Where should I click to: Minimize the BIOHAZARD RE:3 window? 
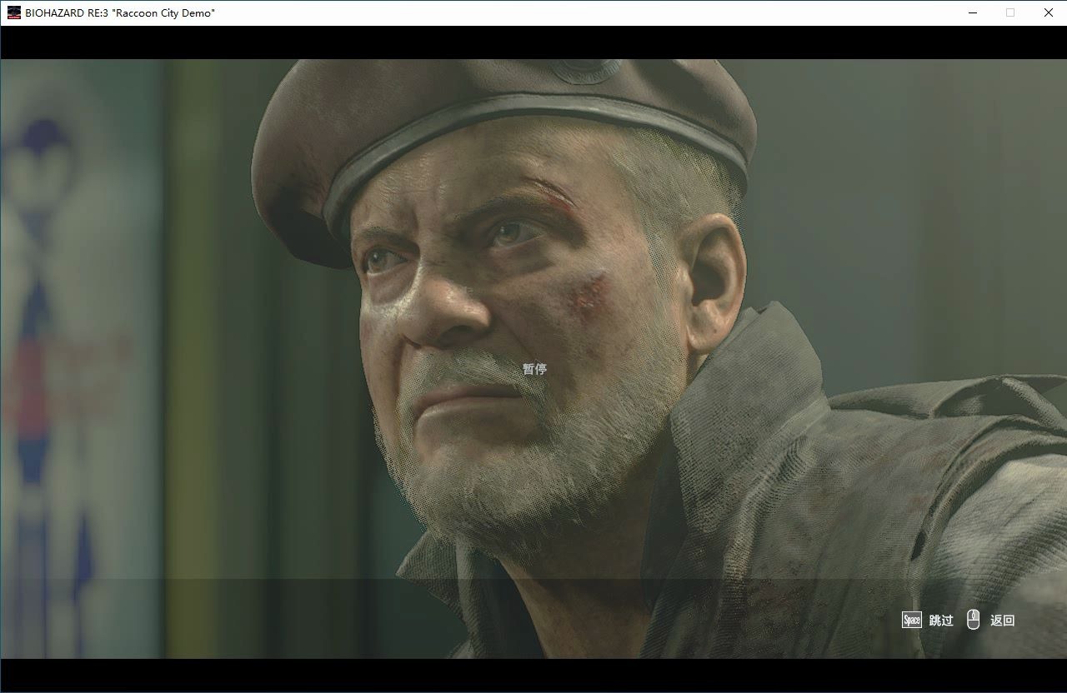tap(973, 12)
